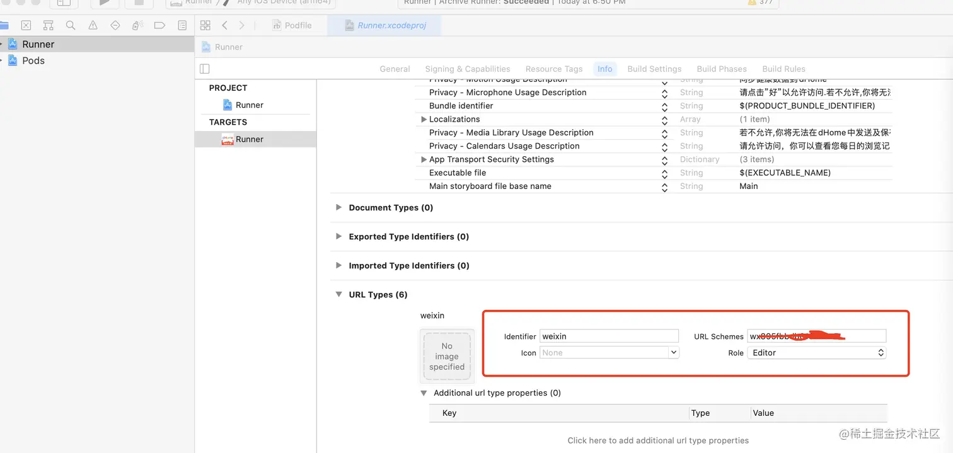Viewport: 953px width, 453px height.
Task: Open the Report navigator icon
Action: pyautogui.click(x=182, y=25)
